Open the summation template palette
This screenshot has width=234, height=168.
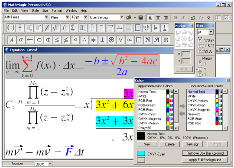tap(74, 28)
